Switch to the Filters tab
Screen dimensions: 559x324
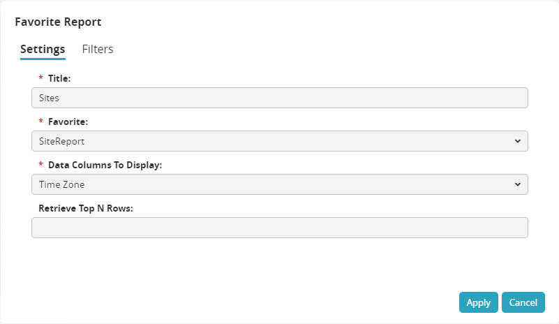98,49
